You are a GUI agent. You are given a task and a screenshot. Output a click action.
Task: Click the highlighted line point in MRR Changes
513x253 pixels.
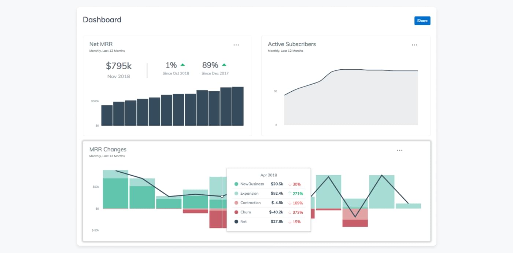pos(222,197)
